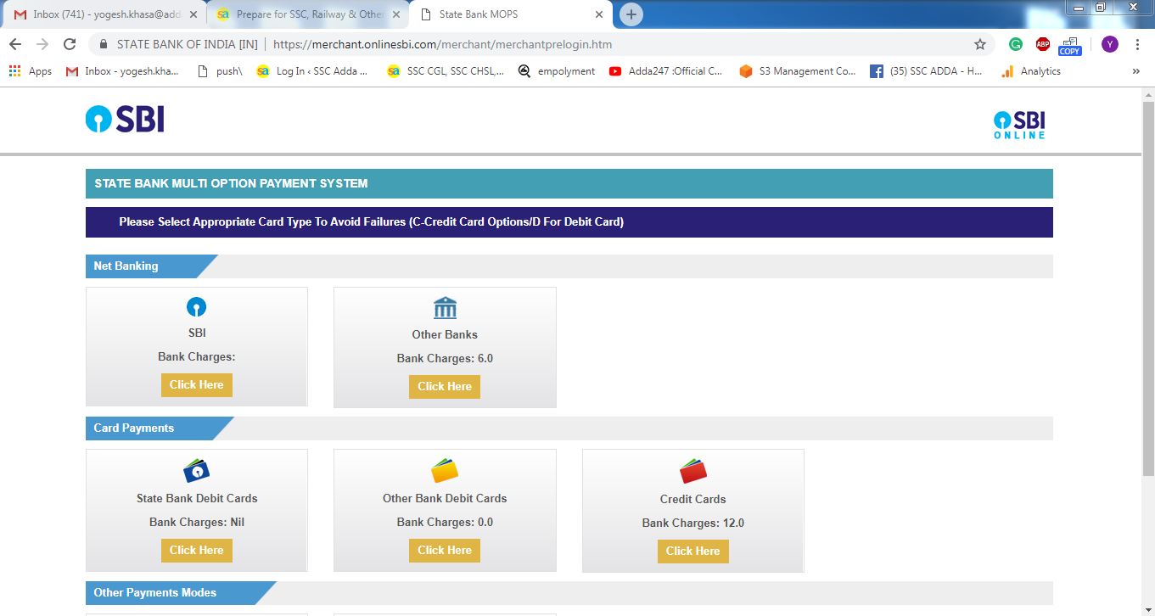Reload the page with the refresh icon

(70, 44)
